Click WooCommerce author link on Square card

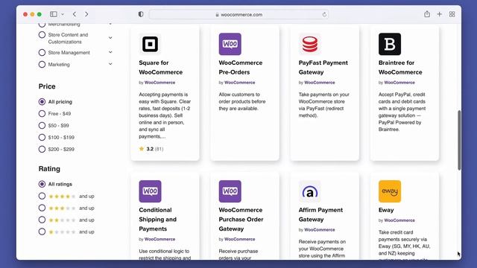159,83
